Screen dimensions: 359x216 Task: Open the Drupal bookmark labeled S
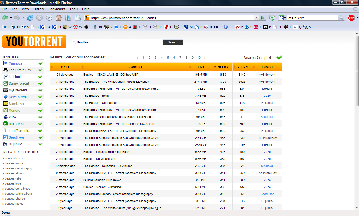248,27
